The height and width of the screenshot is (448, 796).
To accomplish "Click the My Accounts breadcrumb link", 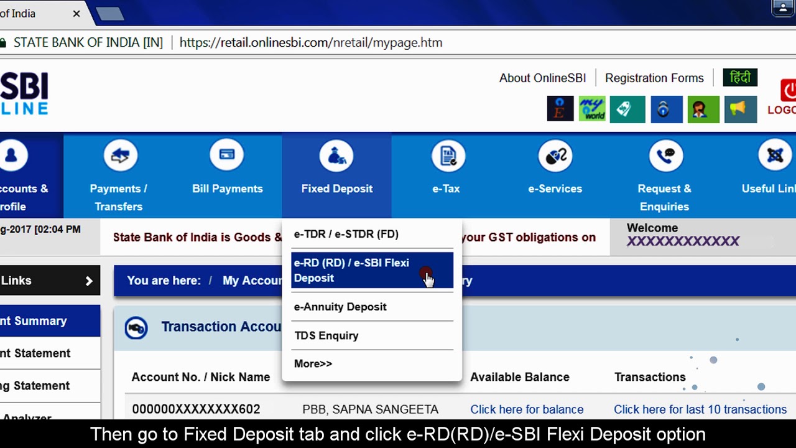I will [252, 281].
